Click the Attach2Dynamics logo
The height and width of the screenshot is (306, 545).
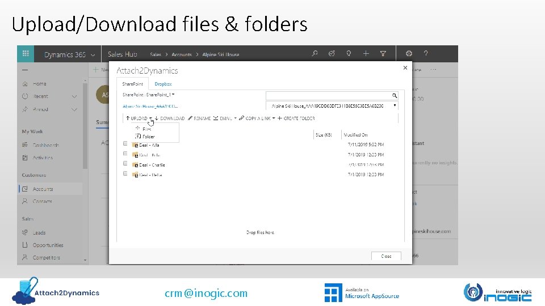click(56, 291)
